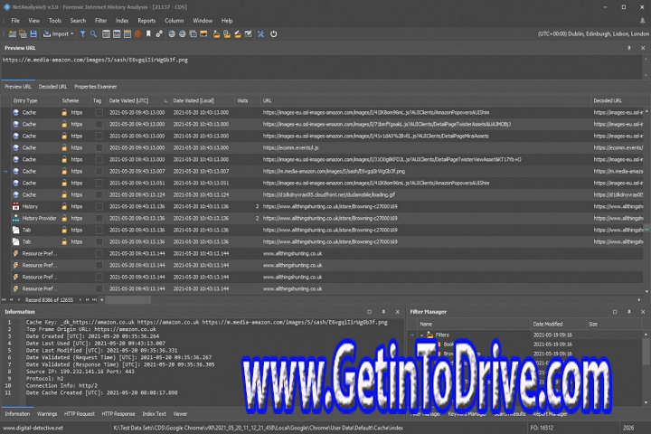Switch to the Properties Examiner tab
The height and width of the screenshot is (434, 651).
pyautogui.click(x=96, y=87)
